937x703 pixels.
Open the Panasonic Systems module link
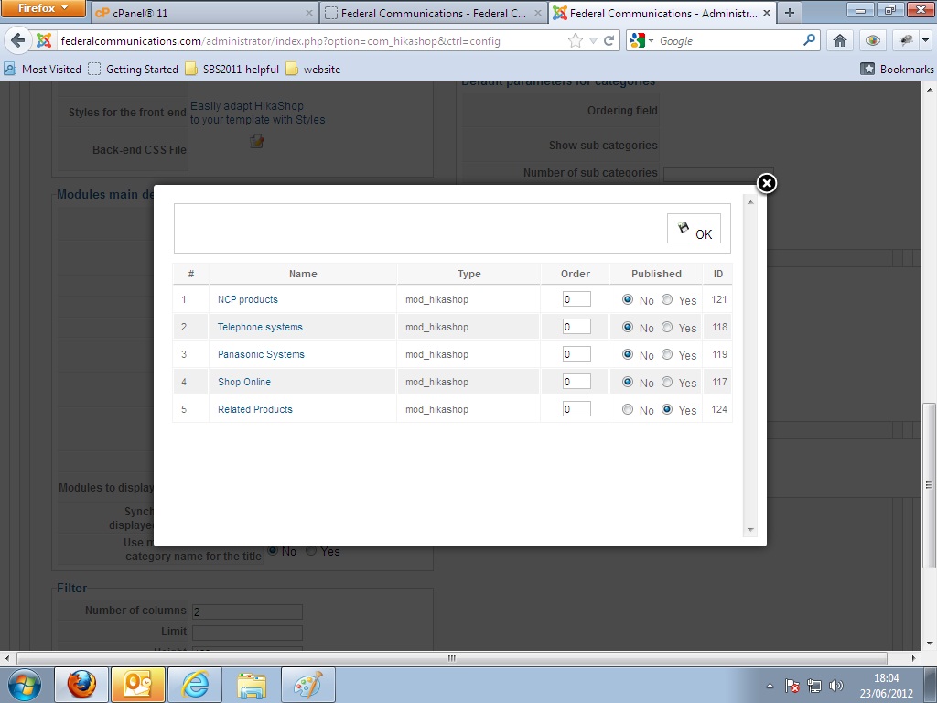[x=261, y=354]
